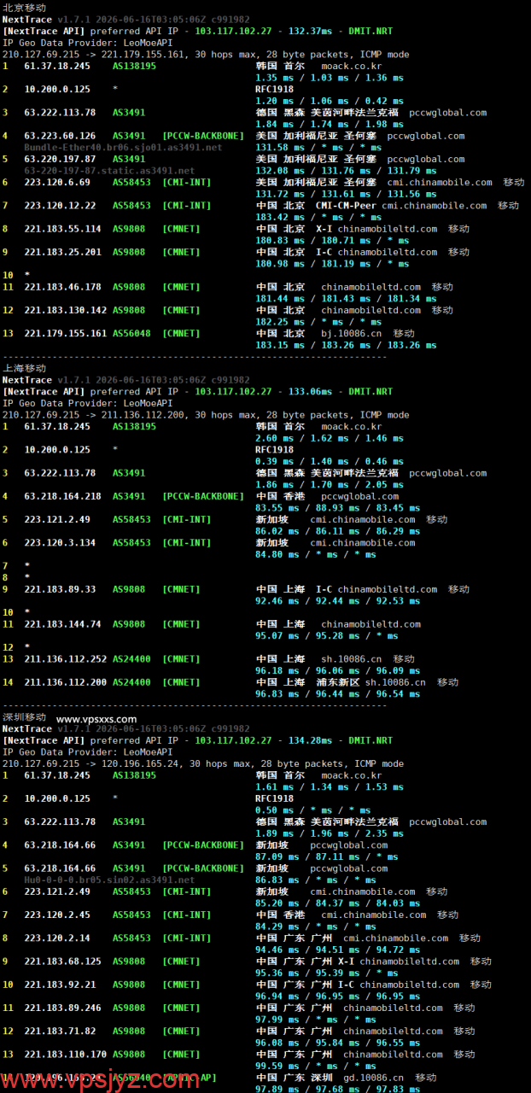Select hop IP "221.183.89.246"
The height and width of the screenshot is (1093, 531).
coord(62,1008)
